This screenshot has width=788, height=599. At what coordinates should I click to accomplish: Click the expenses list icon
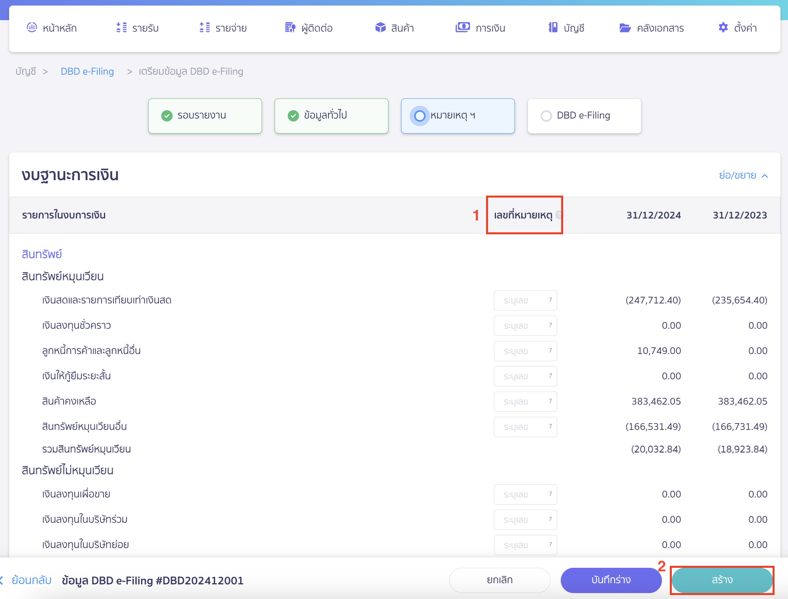pos(205,27)
